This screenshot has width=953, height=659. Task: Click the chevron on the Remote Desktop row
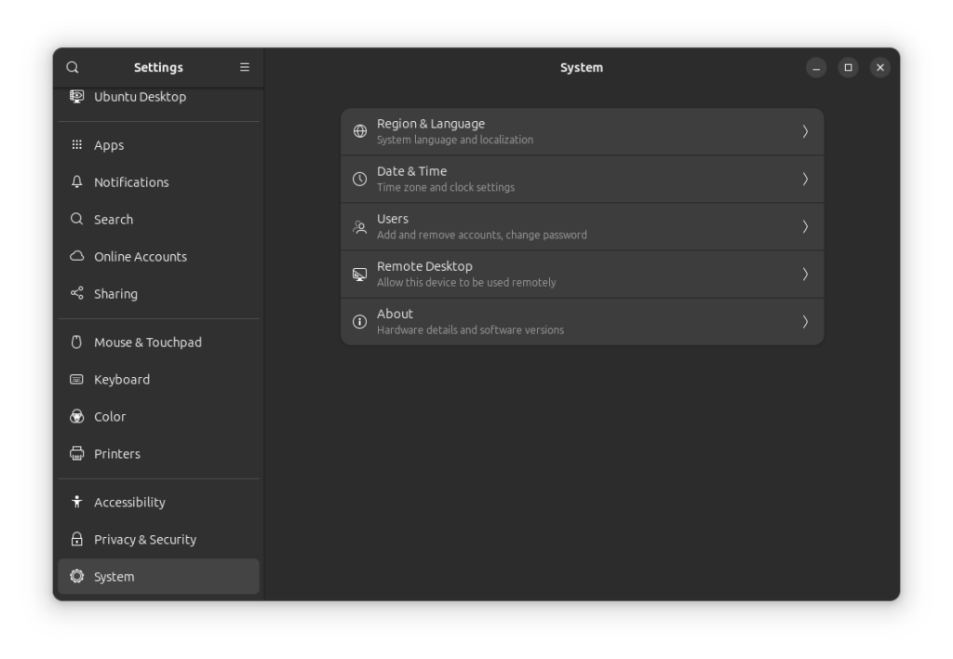805,274
